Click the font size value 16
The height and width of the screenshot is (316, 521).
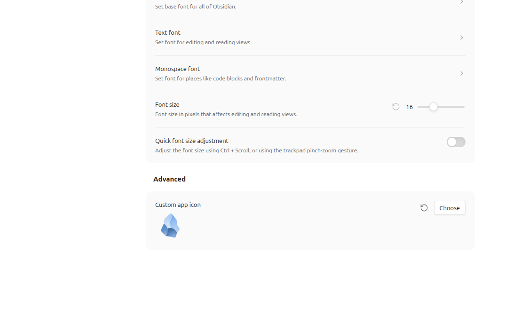pos(410,107)
